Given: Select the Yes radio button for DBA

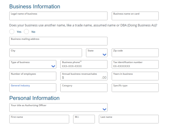Looking at the screenshot, I should click(12, 32).
